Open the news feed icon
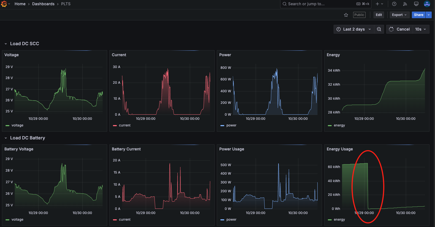 [x=405, y=4]
